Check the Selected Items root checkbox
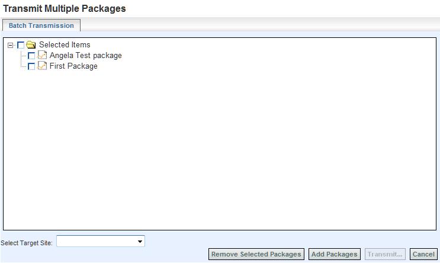The image size is (440, 263). point(21,45)
